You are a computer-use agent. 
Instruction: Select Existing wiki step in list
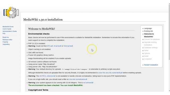pyautogui.click(x=148, y=31)
